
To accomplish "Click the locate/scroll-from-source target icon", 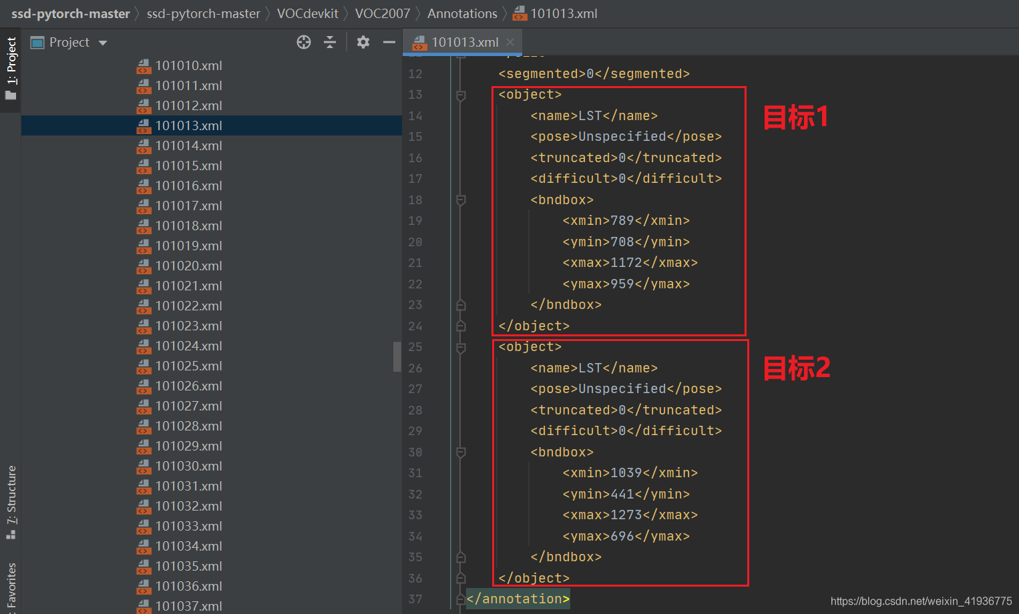I will (x=304, y=43).
